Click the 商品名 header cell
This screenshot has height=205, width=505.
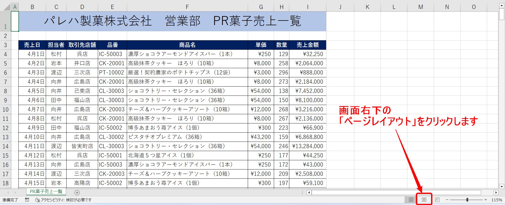coord(187,45)
